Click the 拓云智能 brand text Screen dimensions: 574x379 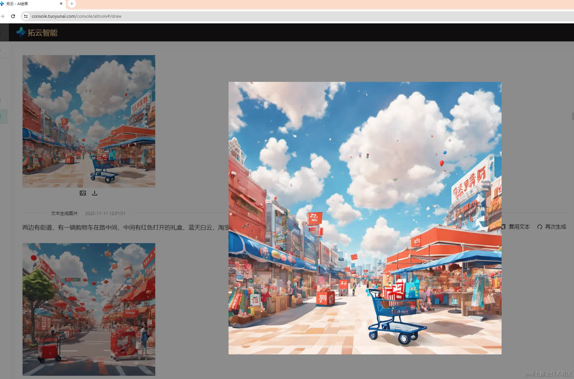click(42, 33)
